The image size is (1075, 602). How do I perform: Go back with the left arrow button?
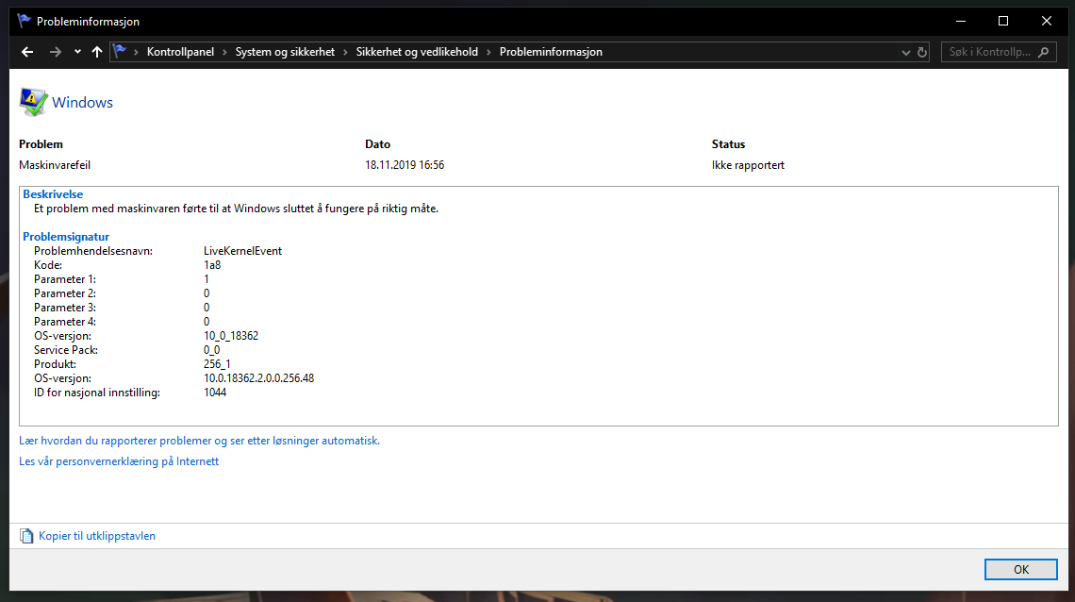coord(27,52)
